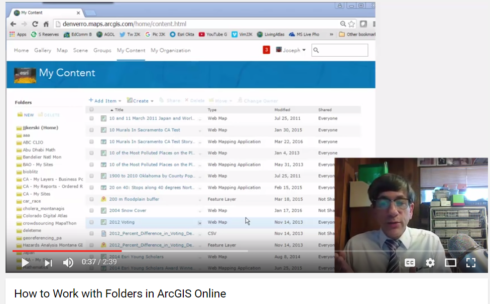The width and height of the screenshot is (490, 304).
Task: Toggle closed captions CC button
Action: pos(410,263)
